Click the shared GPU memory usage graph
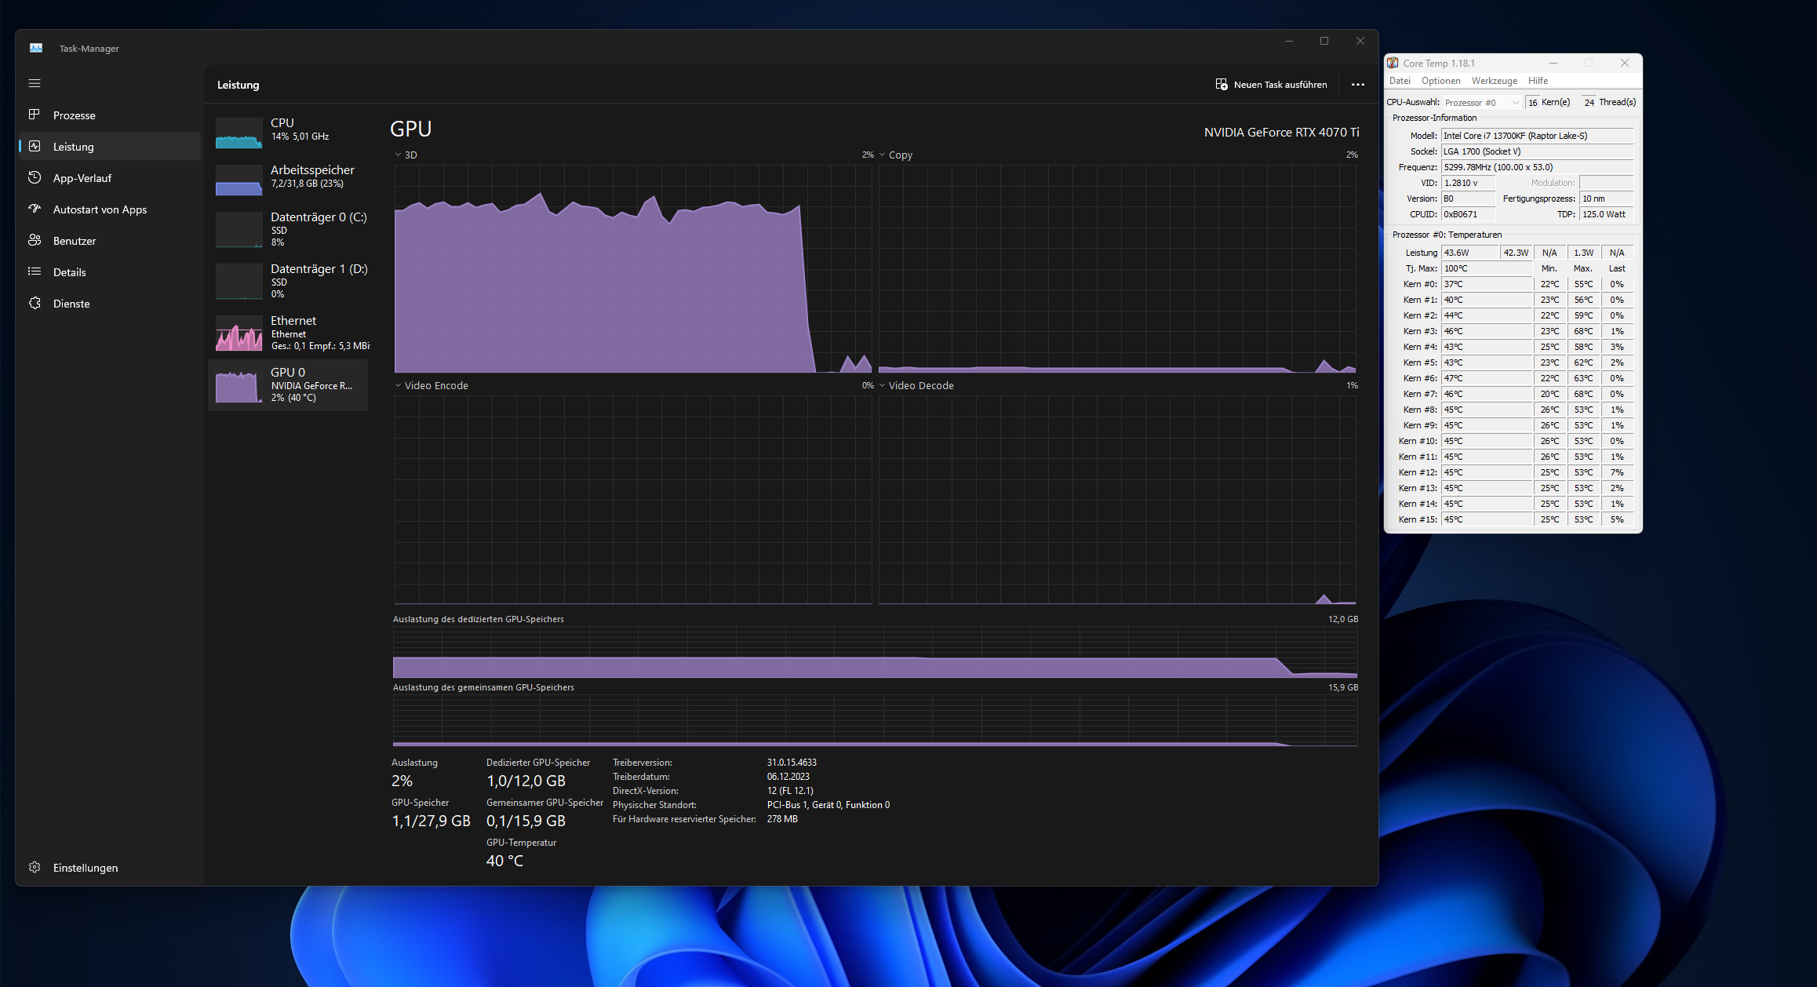 click(x=875, y=720)
